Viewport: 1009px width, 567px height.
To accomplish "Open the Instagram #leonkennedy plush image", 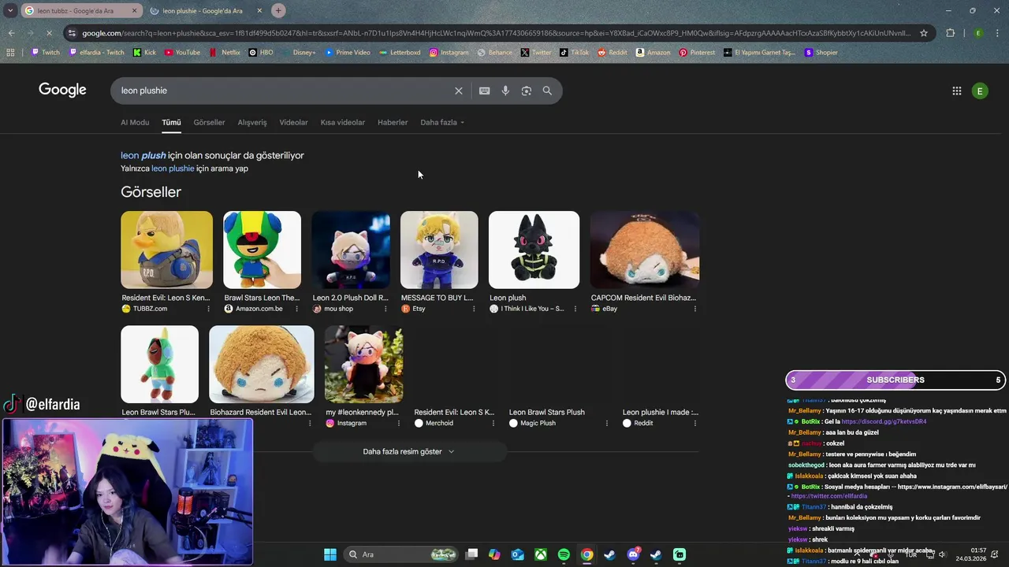I will [x=363, y=364].
